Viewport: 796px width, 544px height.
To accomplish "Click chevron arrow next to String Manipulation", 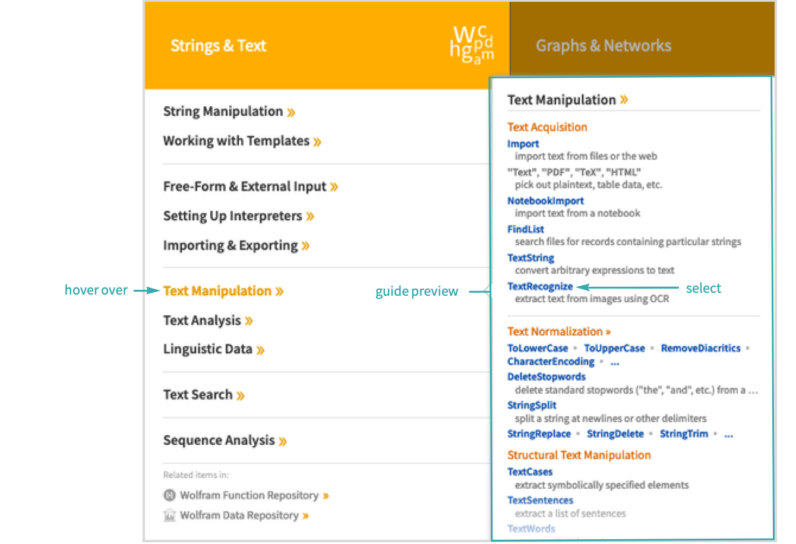I will pos(291,112).
